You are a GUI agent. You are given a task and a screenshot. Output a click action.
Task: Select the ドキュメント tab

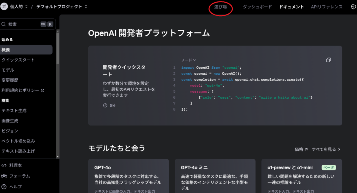(292, 7)
